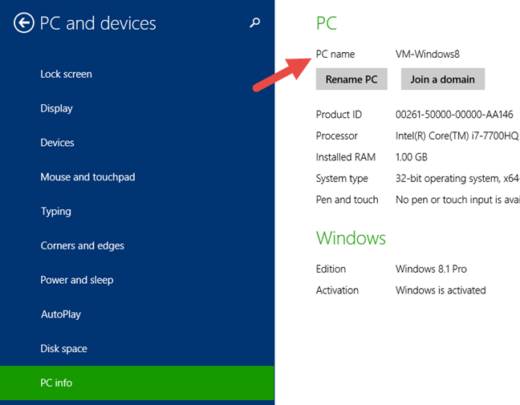Image resolution: width=520 pixels, height=405 pixels.
Task: Click the Join a domain button
Action: pyautogui.click(x=443, y=79)
